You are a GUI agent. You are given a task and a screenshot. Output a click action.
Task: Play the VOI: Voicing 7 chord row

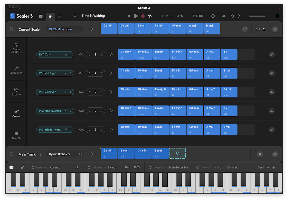[111, 92]
